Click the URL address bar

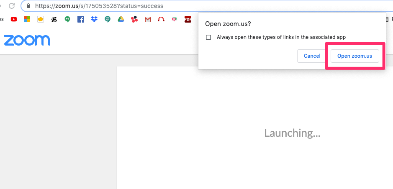click(208, 6)
